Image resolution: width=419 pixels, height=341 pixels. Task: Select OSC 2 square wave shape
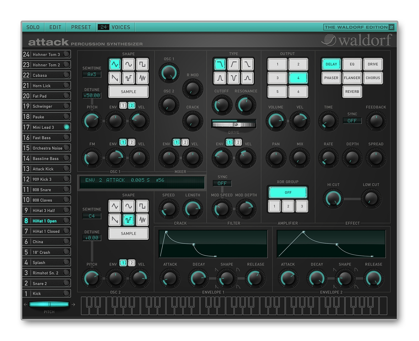142,206
